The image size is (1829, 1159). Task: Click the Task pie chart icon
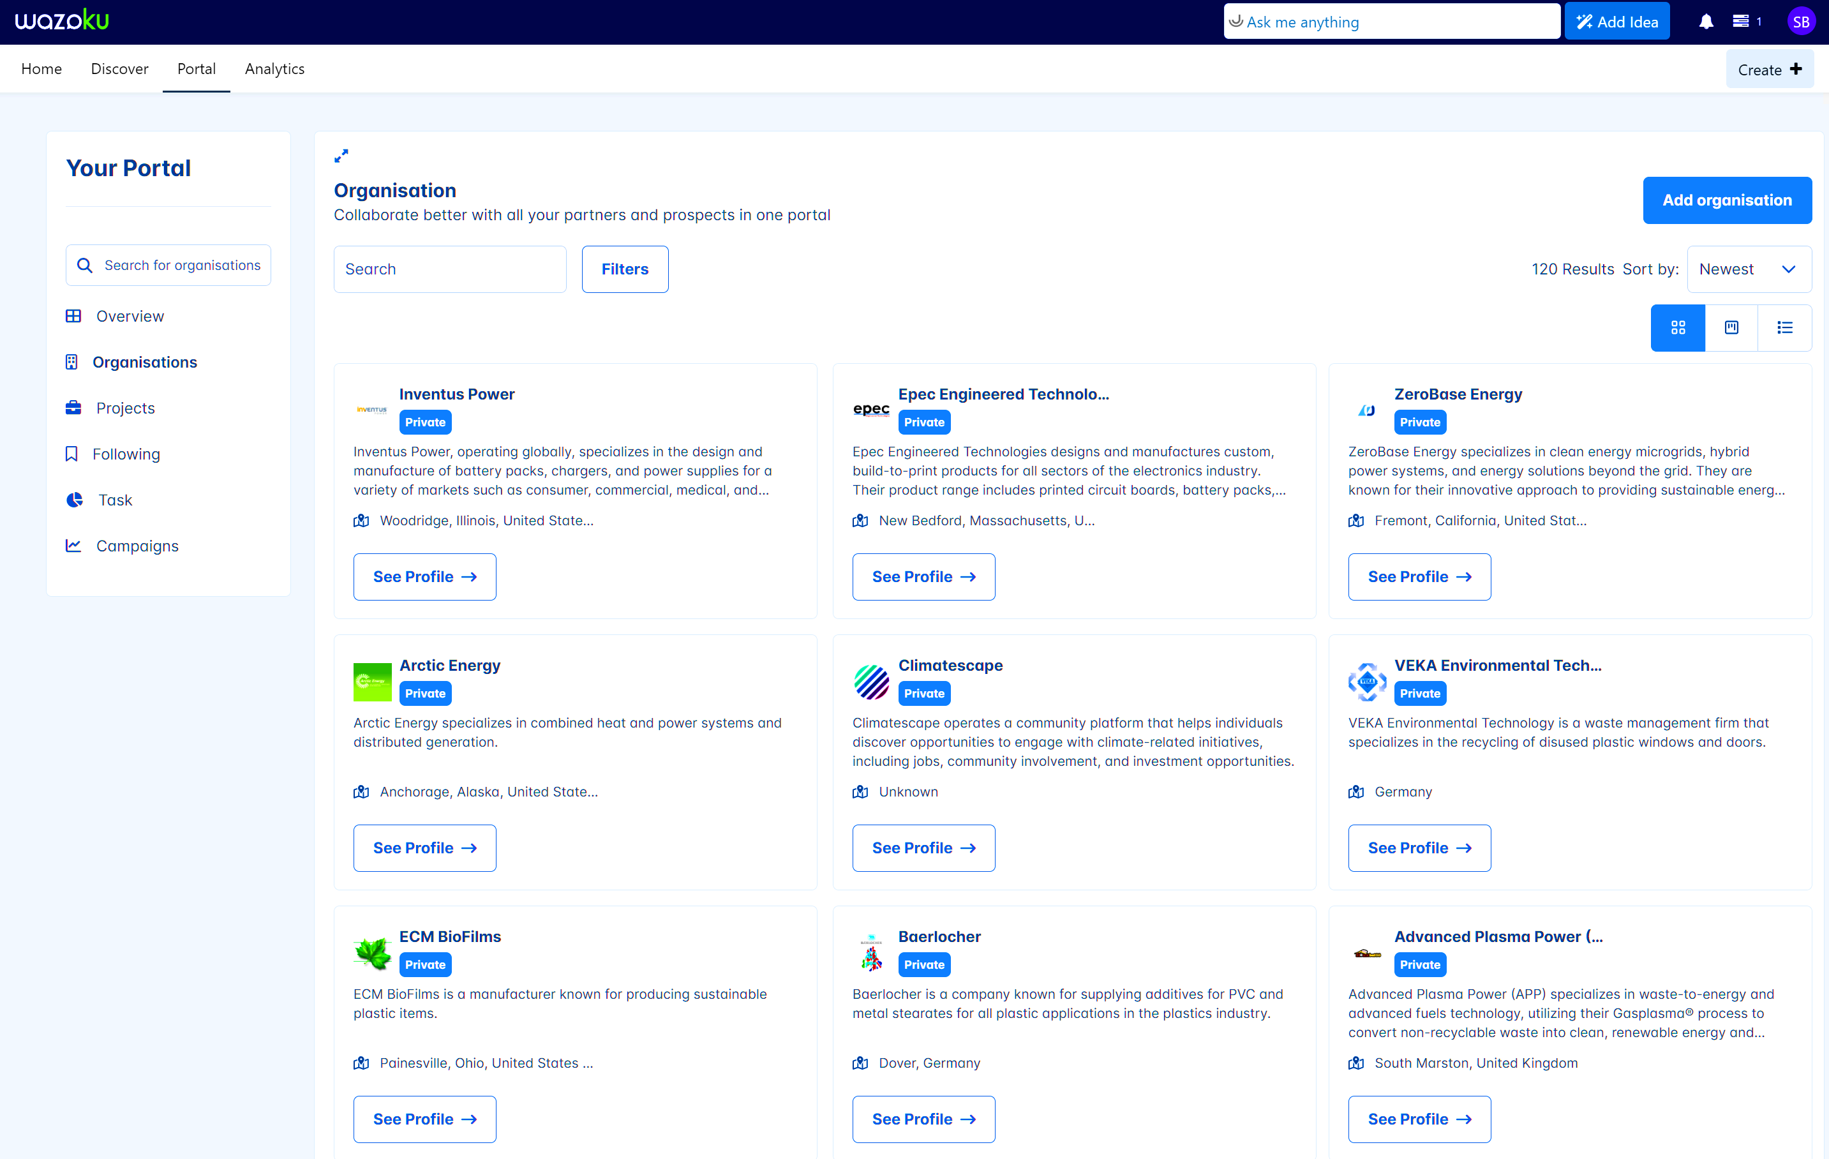pos(75,500)
